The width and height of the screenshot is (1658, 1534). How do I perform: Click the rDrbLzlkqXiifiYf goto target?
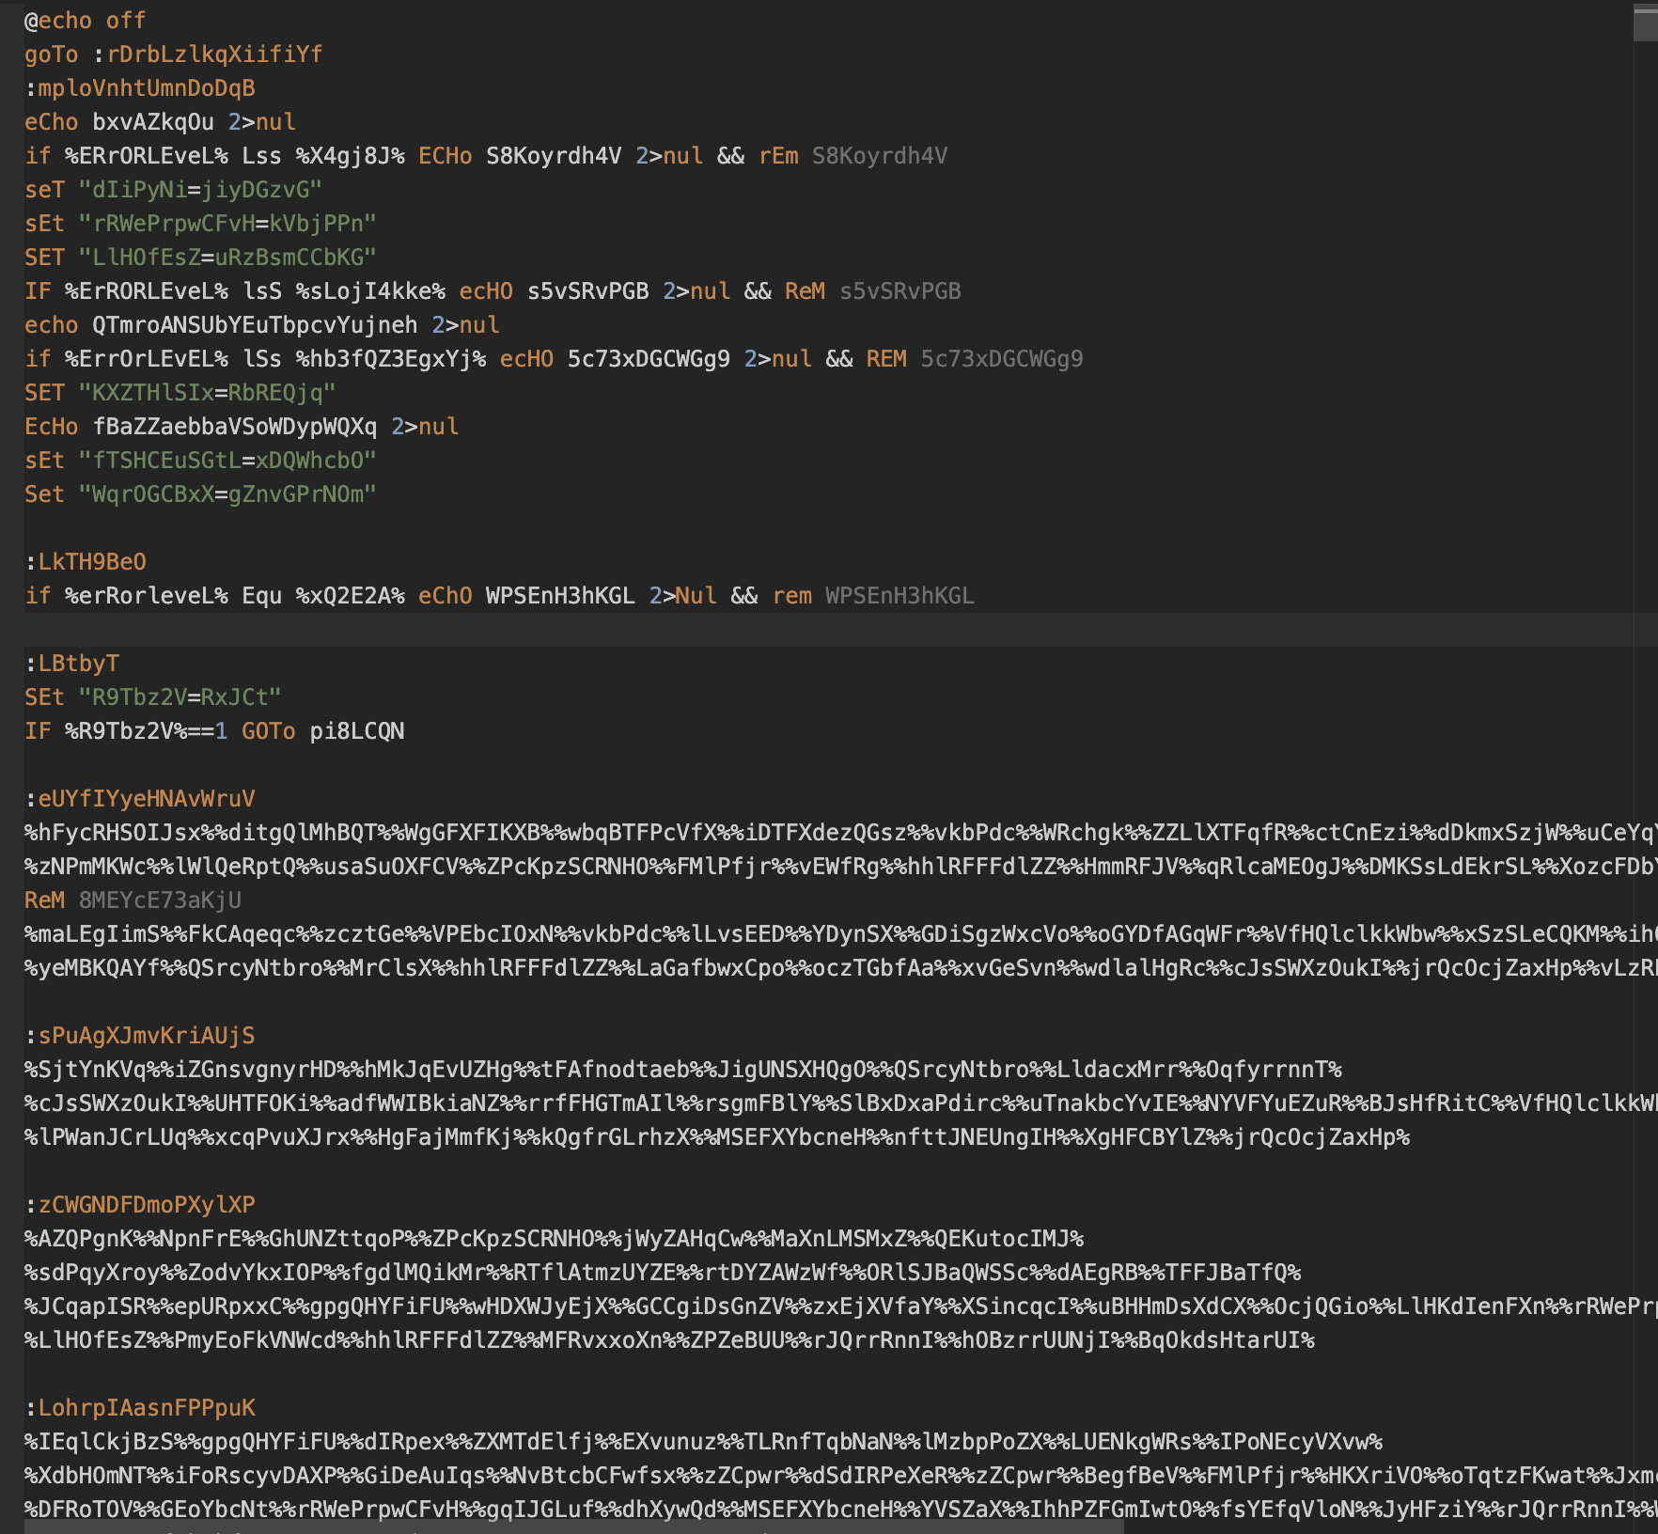pyautogui.click(x=214, y=55)
